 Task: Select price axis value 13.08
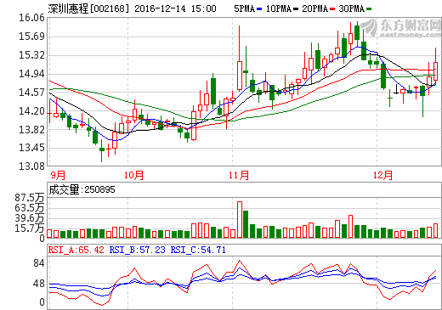[31, 166]
